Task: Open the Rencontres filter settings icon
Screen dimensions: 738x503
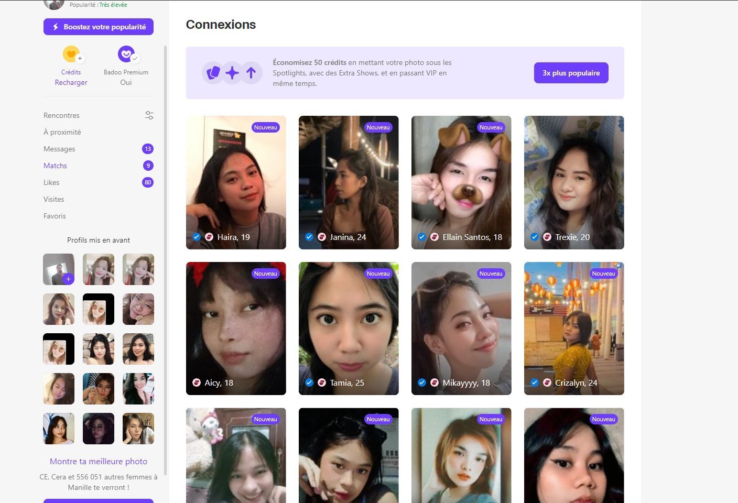Action: pyautogui.click(x=149, y=115)
